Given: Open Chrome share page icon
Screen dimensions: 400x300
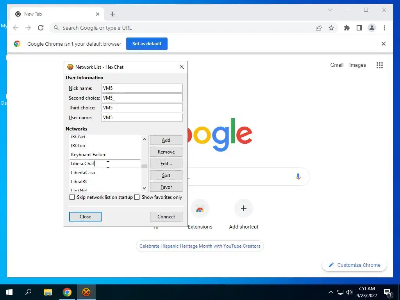Looking at the screenshot, I should [319, 28].
